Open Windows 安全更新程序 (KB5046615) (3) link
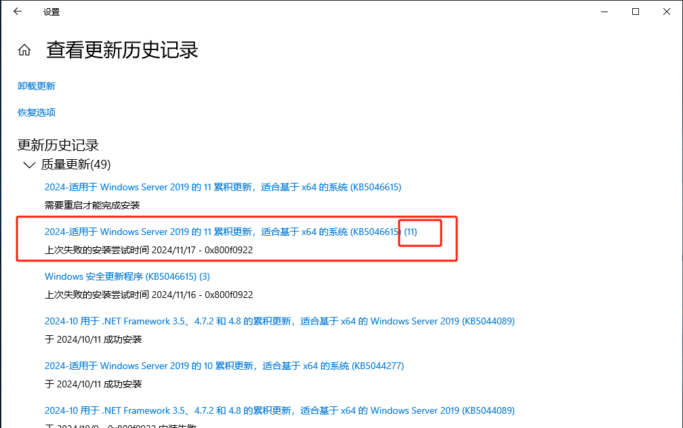The height and width of the screenshot is (428, 683). (127, 277)
